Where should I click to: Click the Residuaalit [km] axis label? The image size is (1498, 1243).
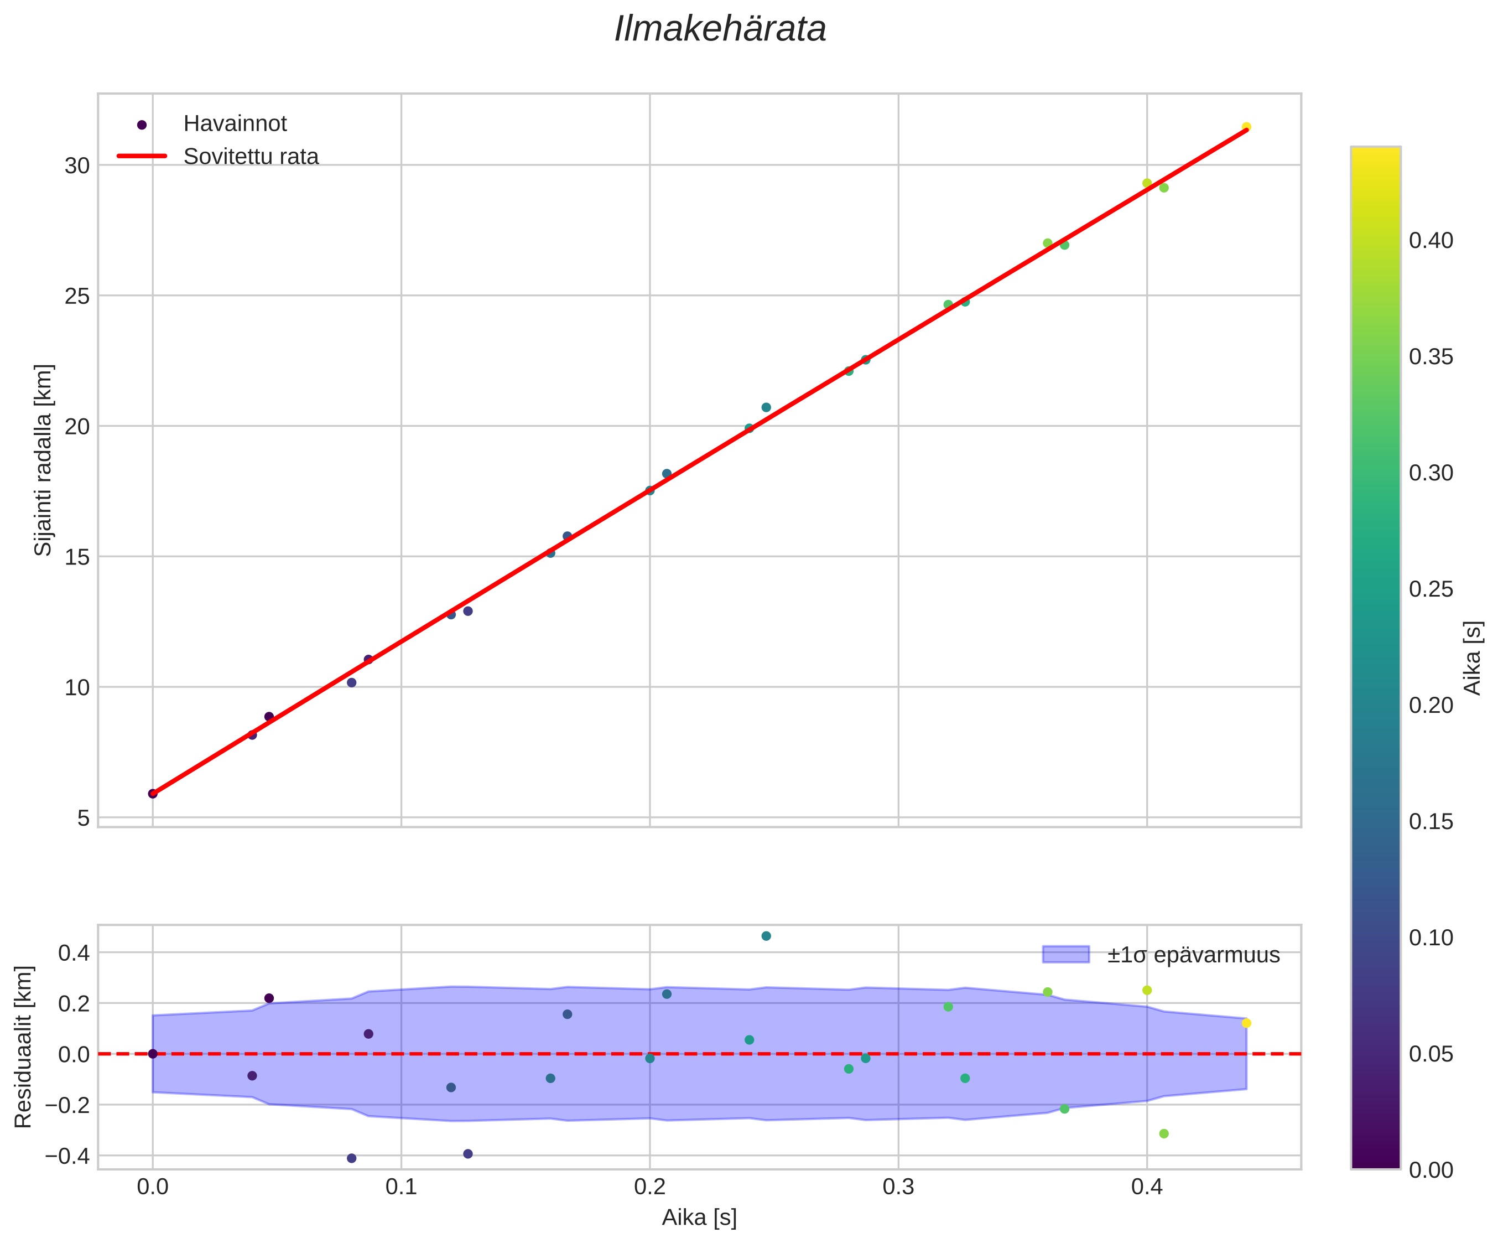[x=24, y=1047]
